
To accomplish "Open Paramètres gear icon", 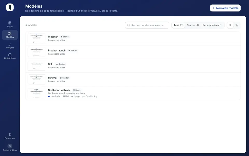I will pos(10,134).
